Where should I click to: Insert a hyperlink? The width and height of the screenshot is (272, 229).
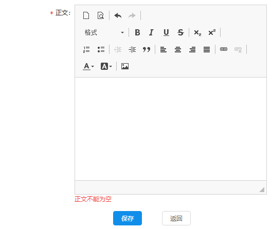[224, 49]
